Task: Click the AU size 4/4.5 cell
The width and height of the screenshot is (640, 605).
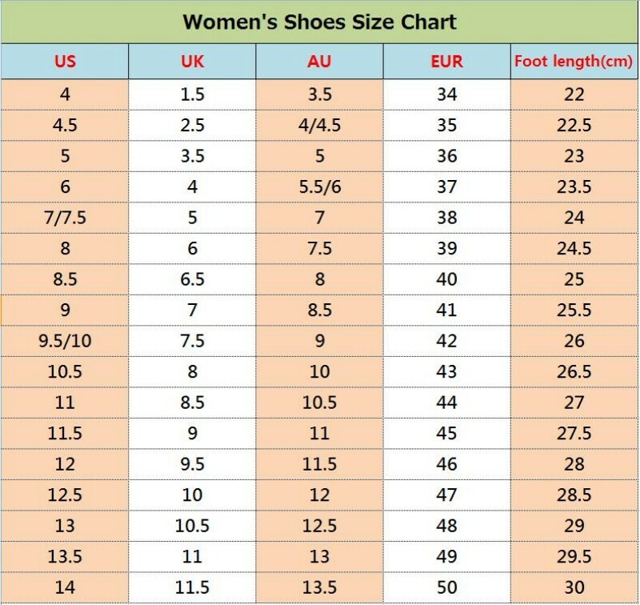Action: 319,126
